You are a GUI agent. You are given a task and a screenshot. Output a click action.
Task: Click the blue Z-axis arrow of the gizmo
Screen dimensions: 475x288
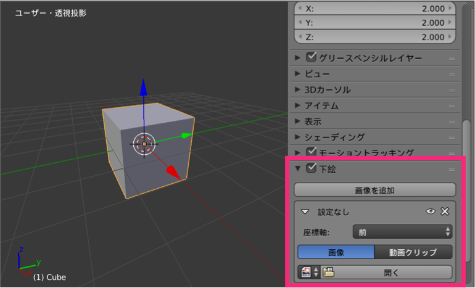coord(143,88)
